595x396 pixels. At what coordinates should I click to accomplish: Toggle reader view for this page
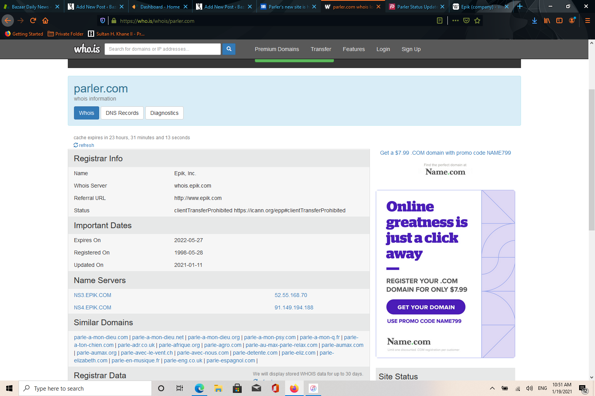pos(440,21)
